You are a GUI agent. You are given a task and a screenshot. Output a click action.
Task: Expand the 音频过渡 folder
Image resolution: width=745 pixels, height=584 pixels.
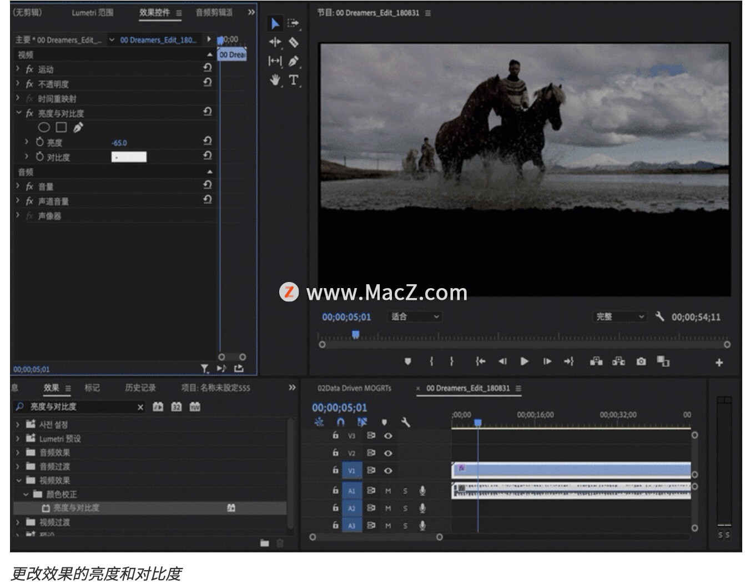[x=18, y=466]
